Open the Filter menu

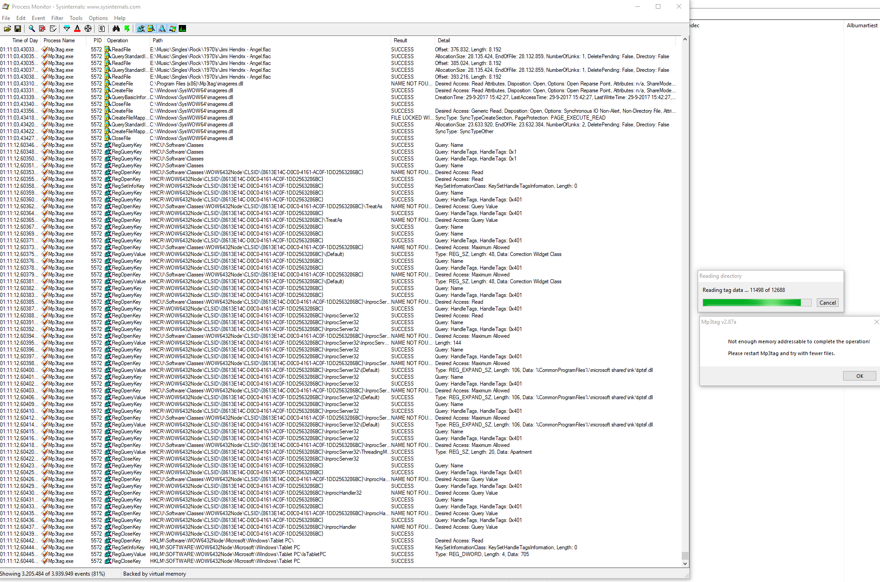tap(57, 18)
